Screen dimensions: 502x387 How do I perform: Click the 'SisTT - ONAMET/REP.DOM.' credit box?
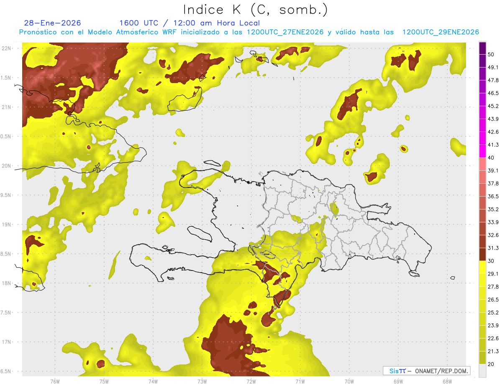pos(426,371)
